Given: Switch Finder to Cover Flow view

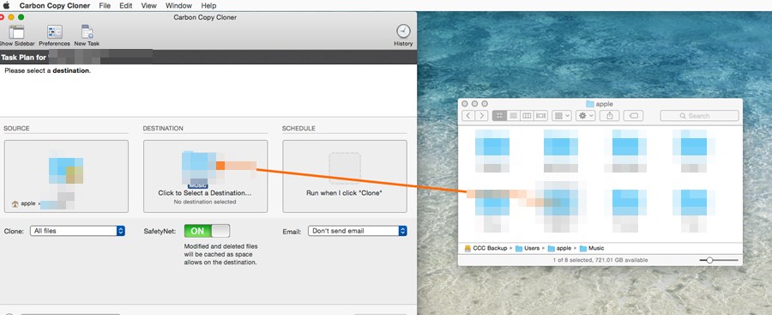Looking at the screenshot, I should pyautogui.click(x=540, y=115).
